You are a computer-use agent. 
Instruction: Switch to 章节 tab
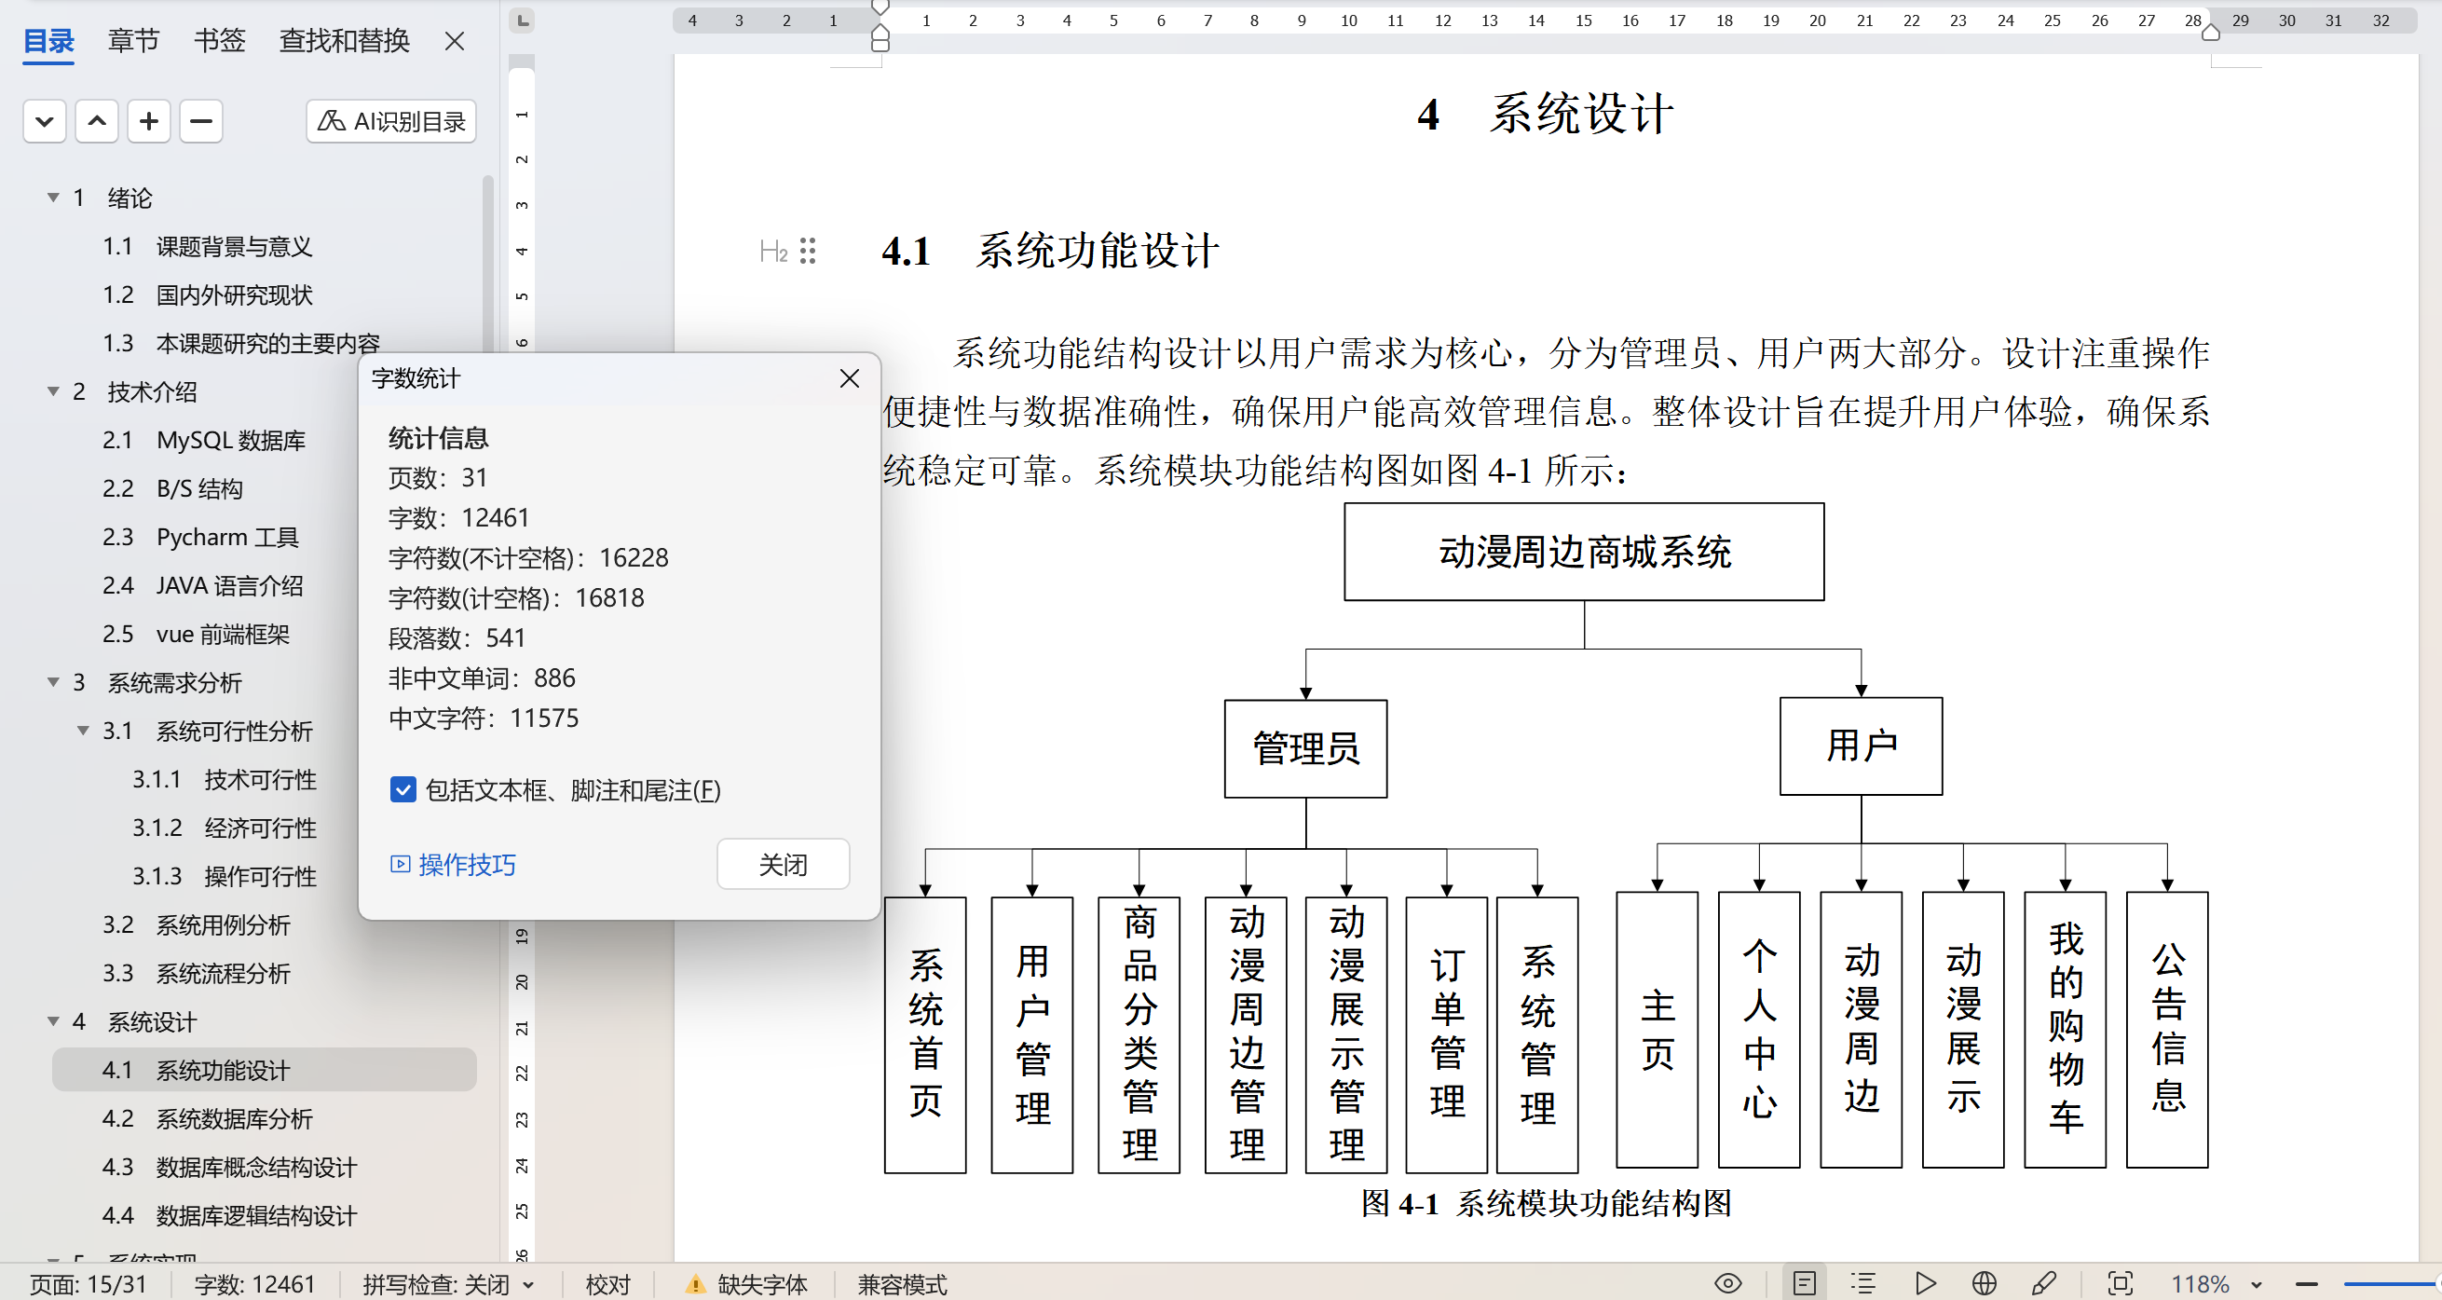132,40
